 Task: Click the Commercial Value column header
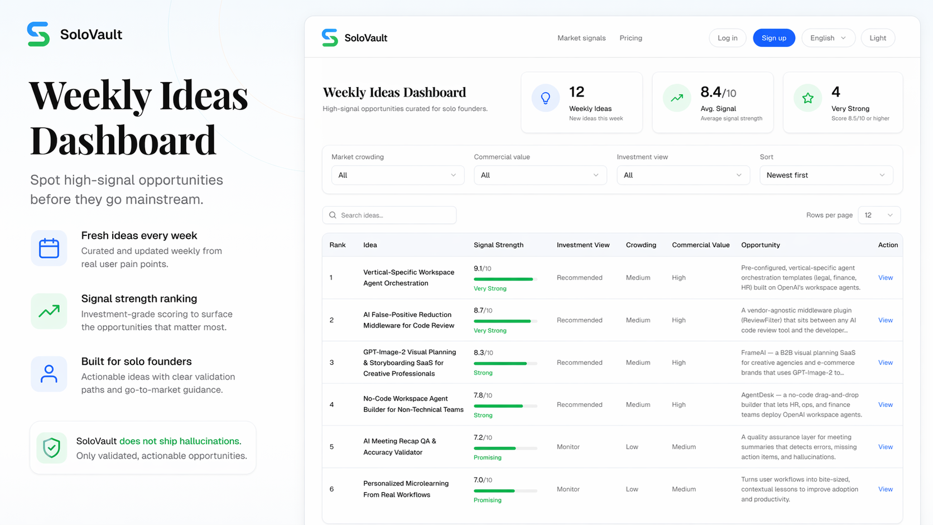pyautogui.click(x=700, y=245)
